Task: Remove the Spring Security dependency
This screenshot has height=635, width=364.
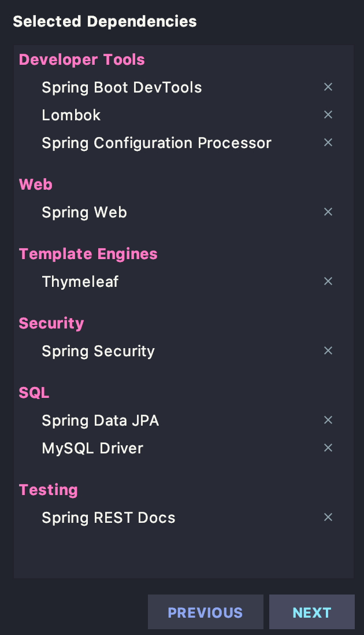Action: (328, 350)
